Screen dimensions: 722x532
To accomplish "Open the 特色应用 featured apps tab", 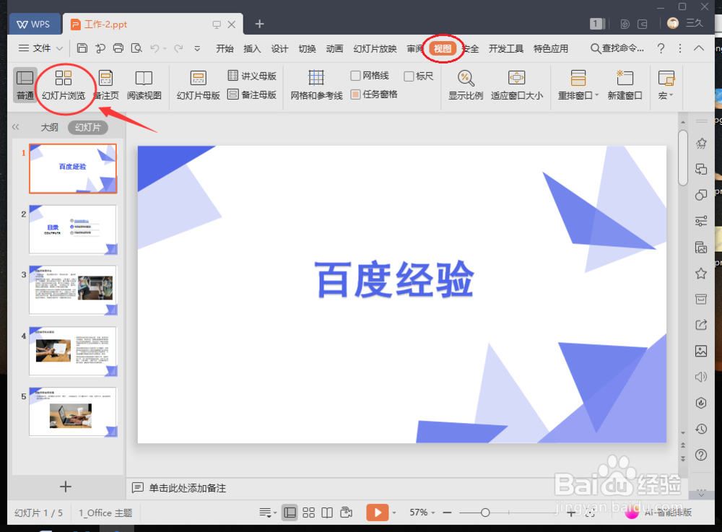I will (x=551, y=48).
